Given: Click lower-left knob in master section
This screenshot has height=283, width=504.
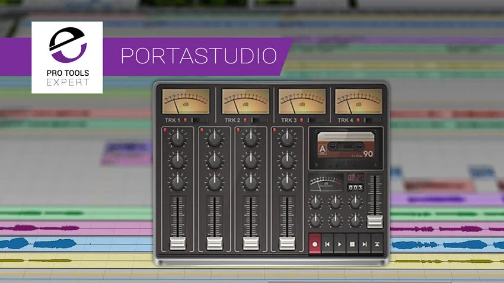Looking at the screenshot, I should (x=315, y=221).
